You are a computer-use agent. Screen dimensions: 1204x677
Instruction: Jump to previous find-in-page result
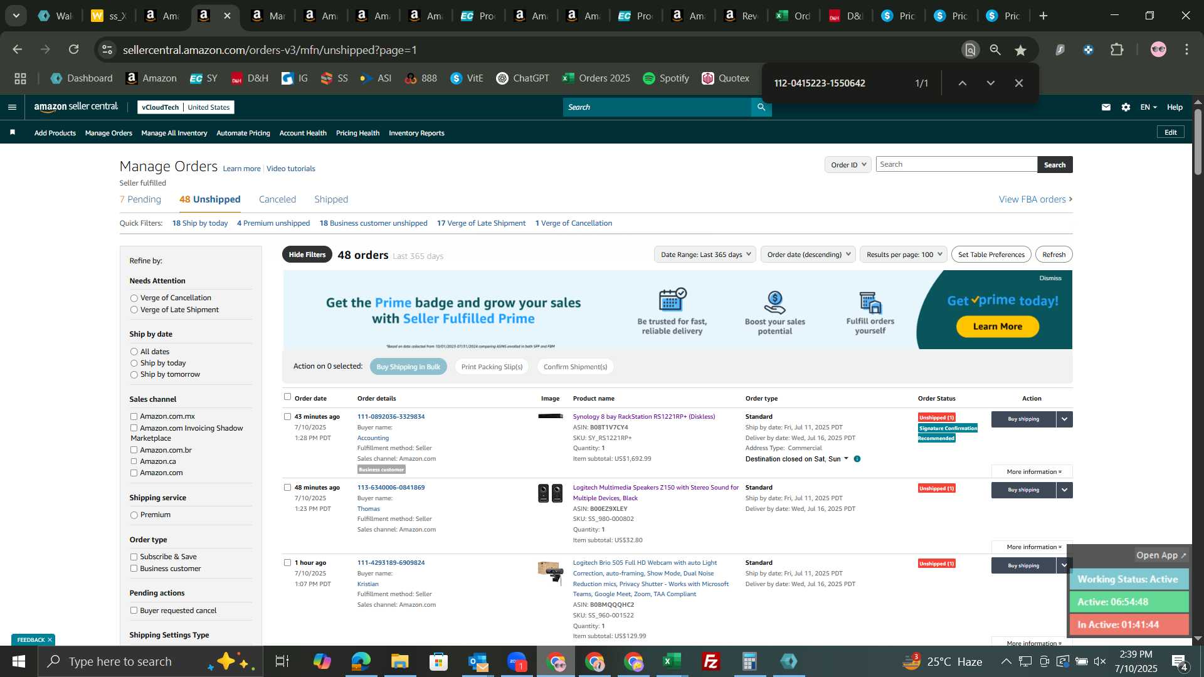click(963, 83)
